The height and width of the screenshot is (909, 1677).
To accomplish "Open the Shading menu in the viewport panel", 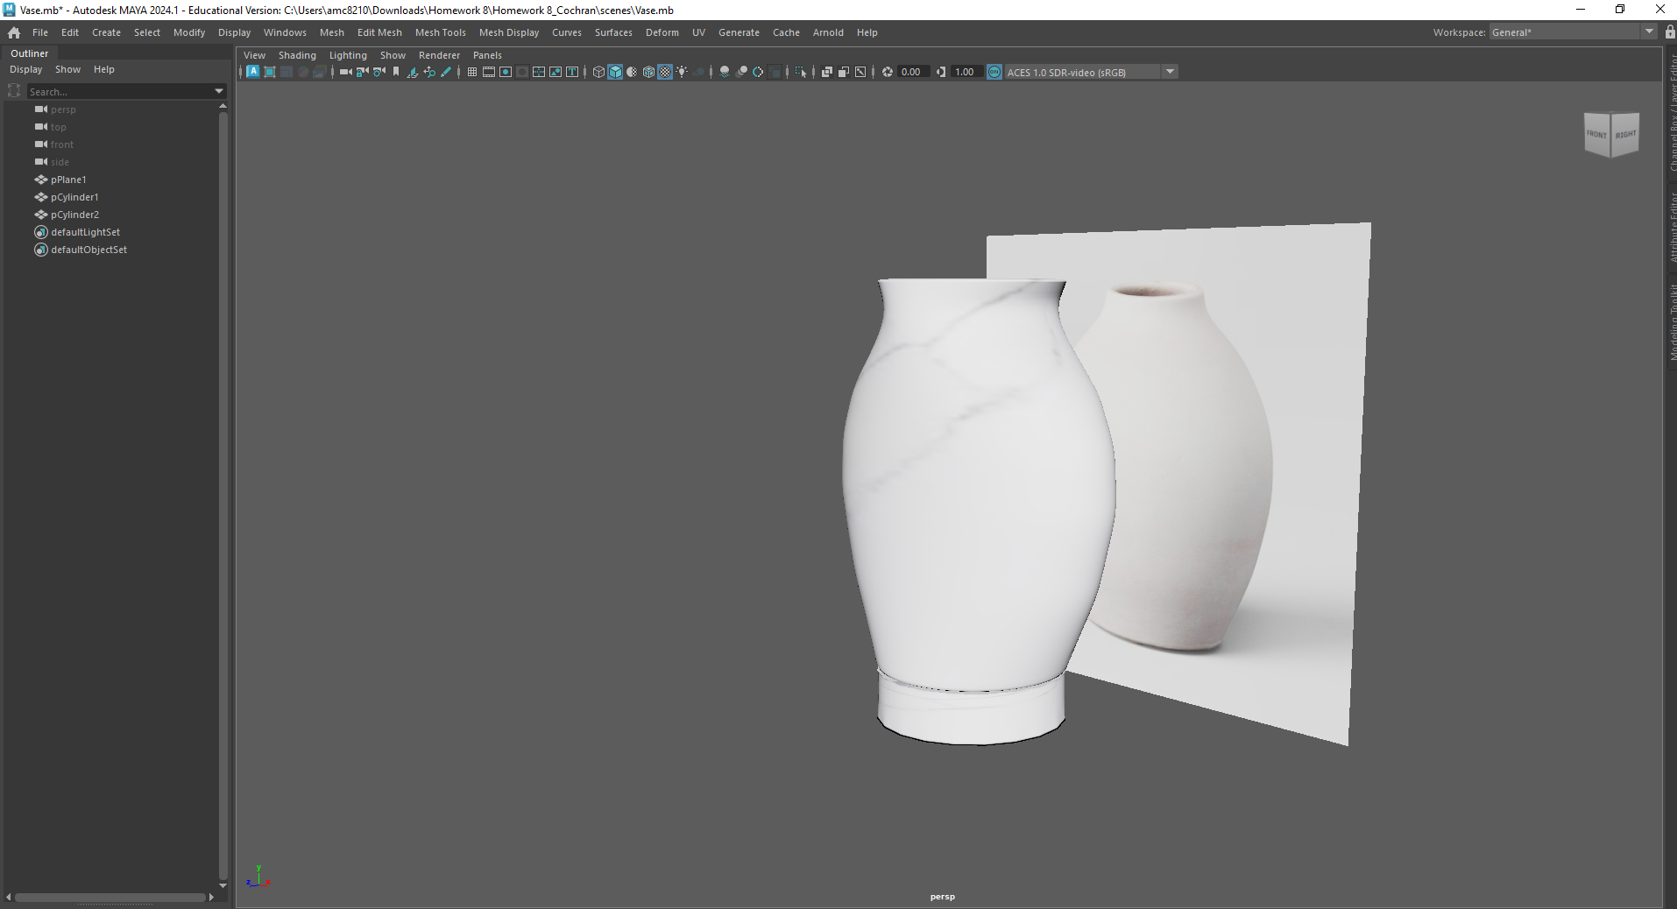I will (297, 54).
